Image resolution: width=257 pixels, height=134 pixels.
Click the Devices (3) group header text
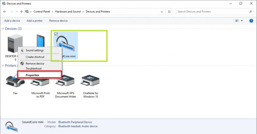click(x=13, y=29)
